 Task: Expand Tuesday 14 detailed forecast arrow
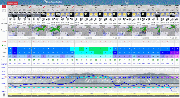coord(73,7)
